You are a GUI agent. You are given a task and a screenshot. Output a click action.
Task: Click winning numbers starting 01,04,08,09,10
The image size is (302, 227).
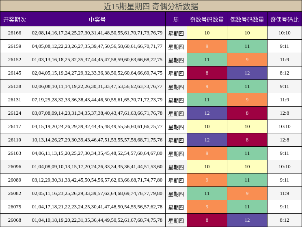point(97,167)
